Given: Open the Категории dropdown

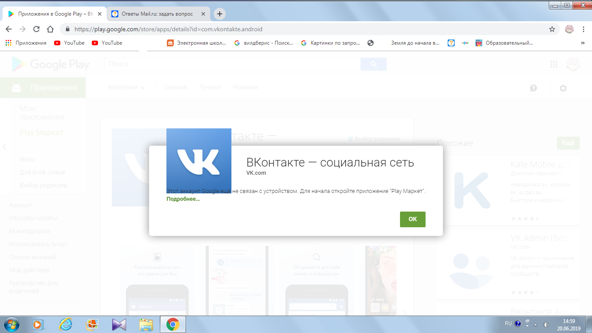Looking at the screenshot, I should (127, 87).
